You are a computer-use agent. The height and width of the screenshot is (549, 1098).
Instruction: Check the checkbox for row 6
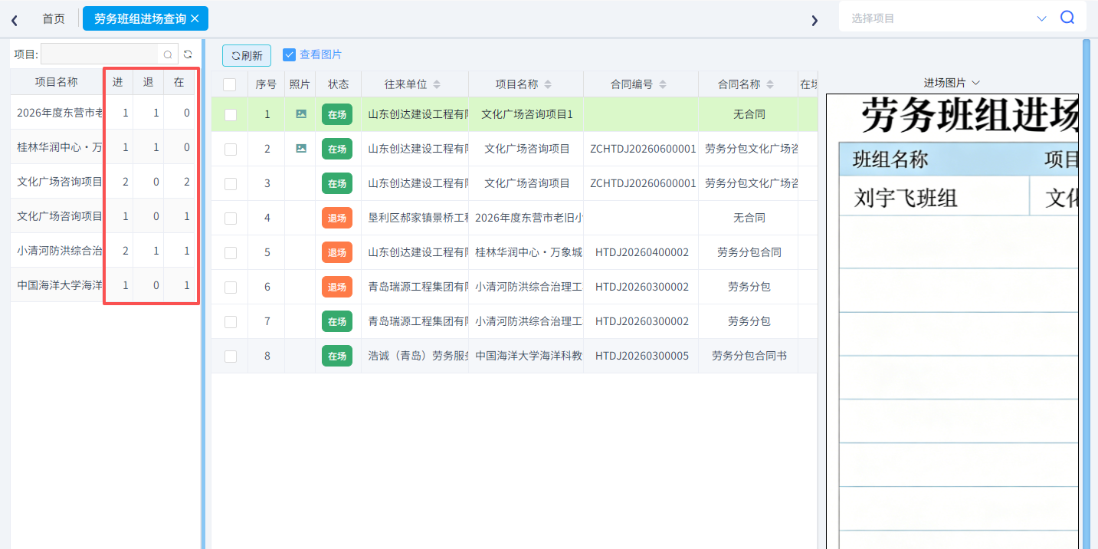(230, 288)
